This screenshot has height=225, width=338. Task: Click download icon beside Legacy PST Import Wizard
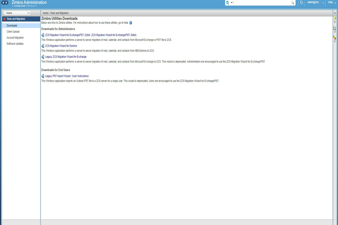[x=43, y=76]
